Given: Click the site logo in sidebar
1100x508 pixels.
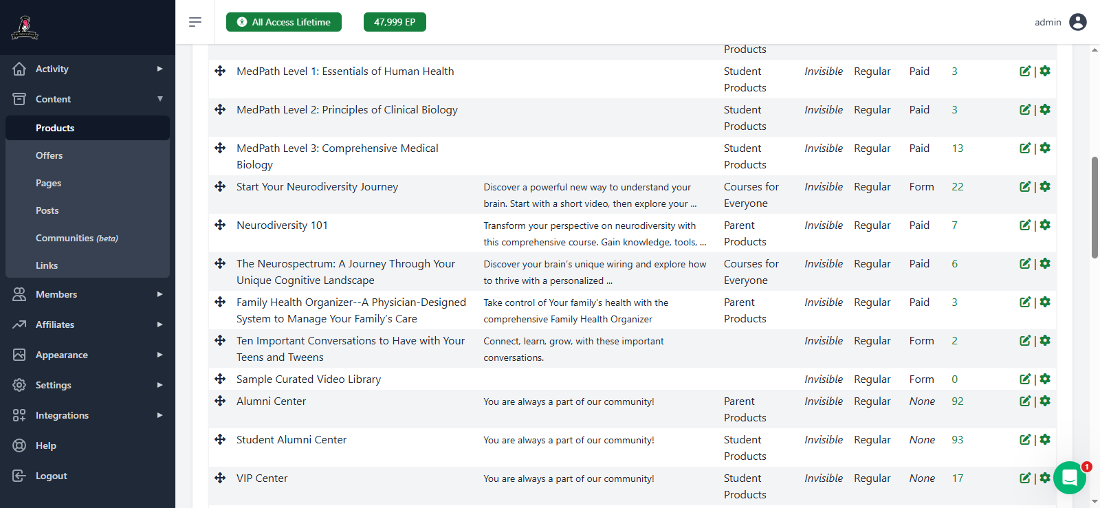Looking at the screenshot, I should point(25,27).
